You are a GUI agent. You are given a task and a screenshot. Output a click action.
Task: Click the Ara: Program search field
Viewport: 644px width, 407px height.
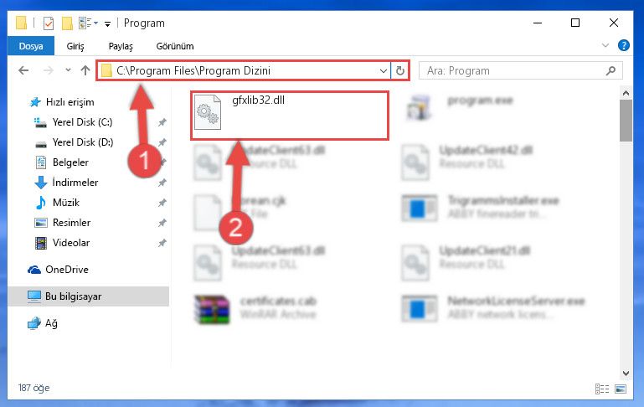[515, 71]
